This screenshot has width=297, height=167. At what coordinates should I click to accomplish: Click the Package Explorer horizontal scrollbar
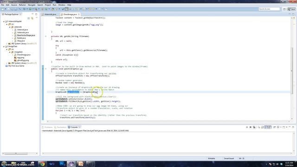coord(16,154)
